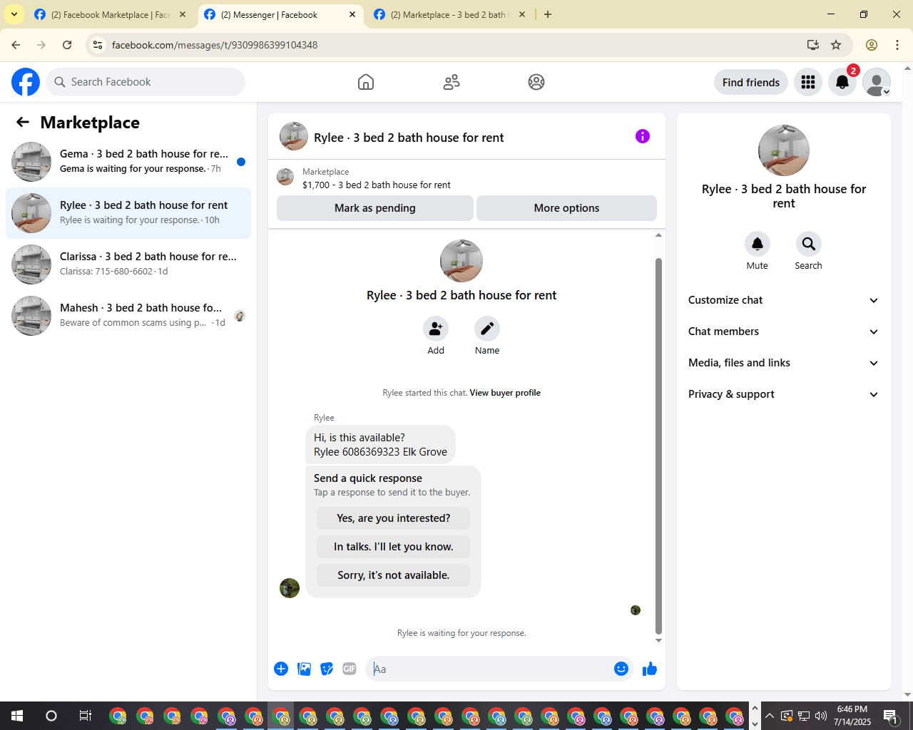Click Mark as pending button
This screenshot has height=730, width=913.
pos(375,208)
